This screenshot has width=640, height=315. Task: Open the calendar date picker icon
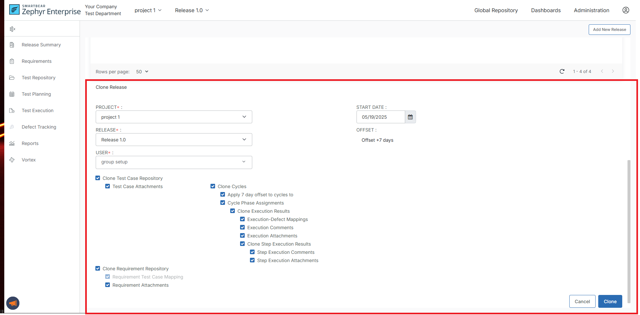pyautogui.click(x=410, y=117)
